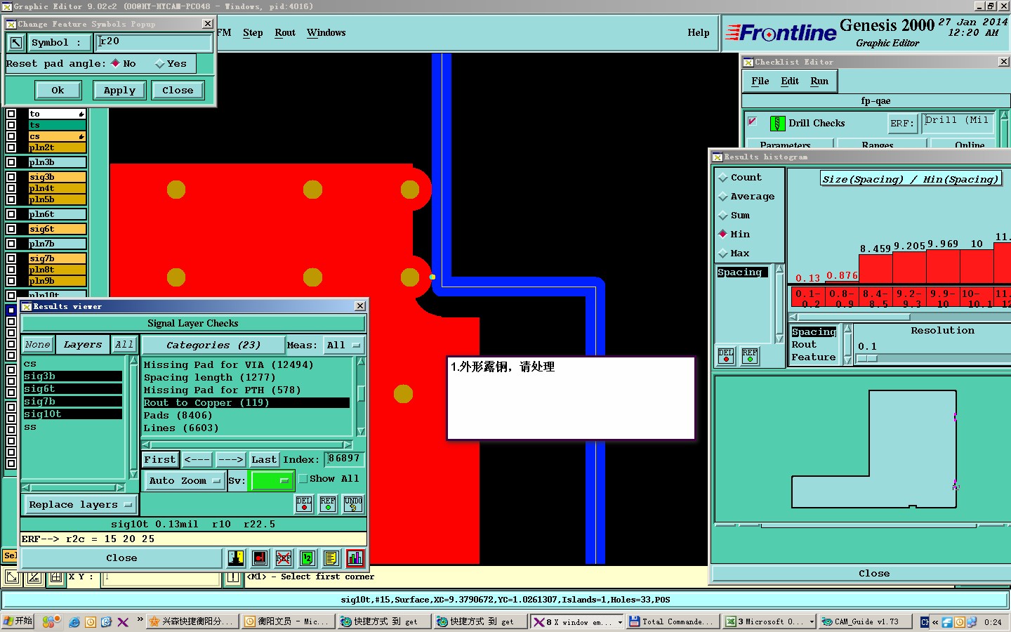
Task: Open the Meas: All dropdown
Action: pos(344,345)
